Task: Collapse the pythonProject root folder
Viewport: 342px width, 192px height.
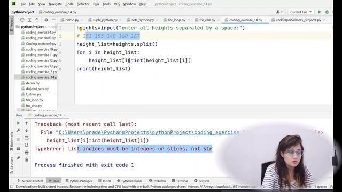Action: 32,27
